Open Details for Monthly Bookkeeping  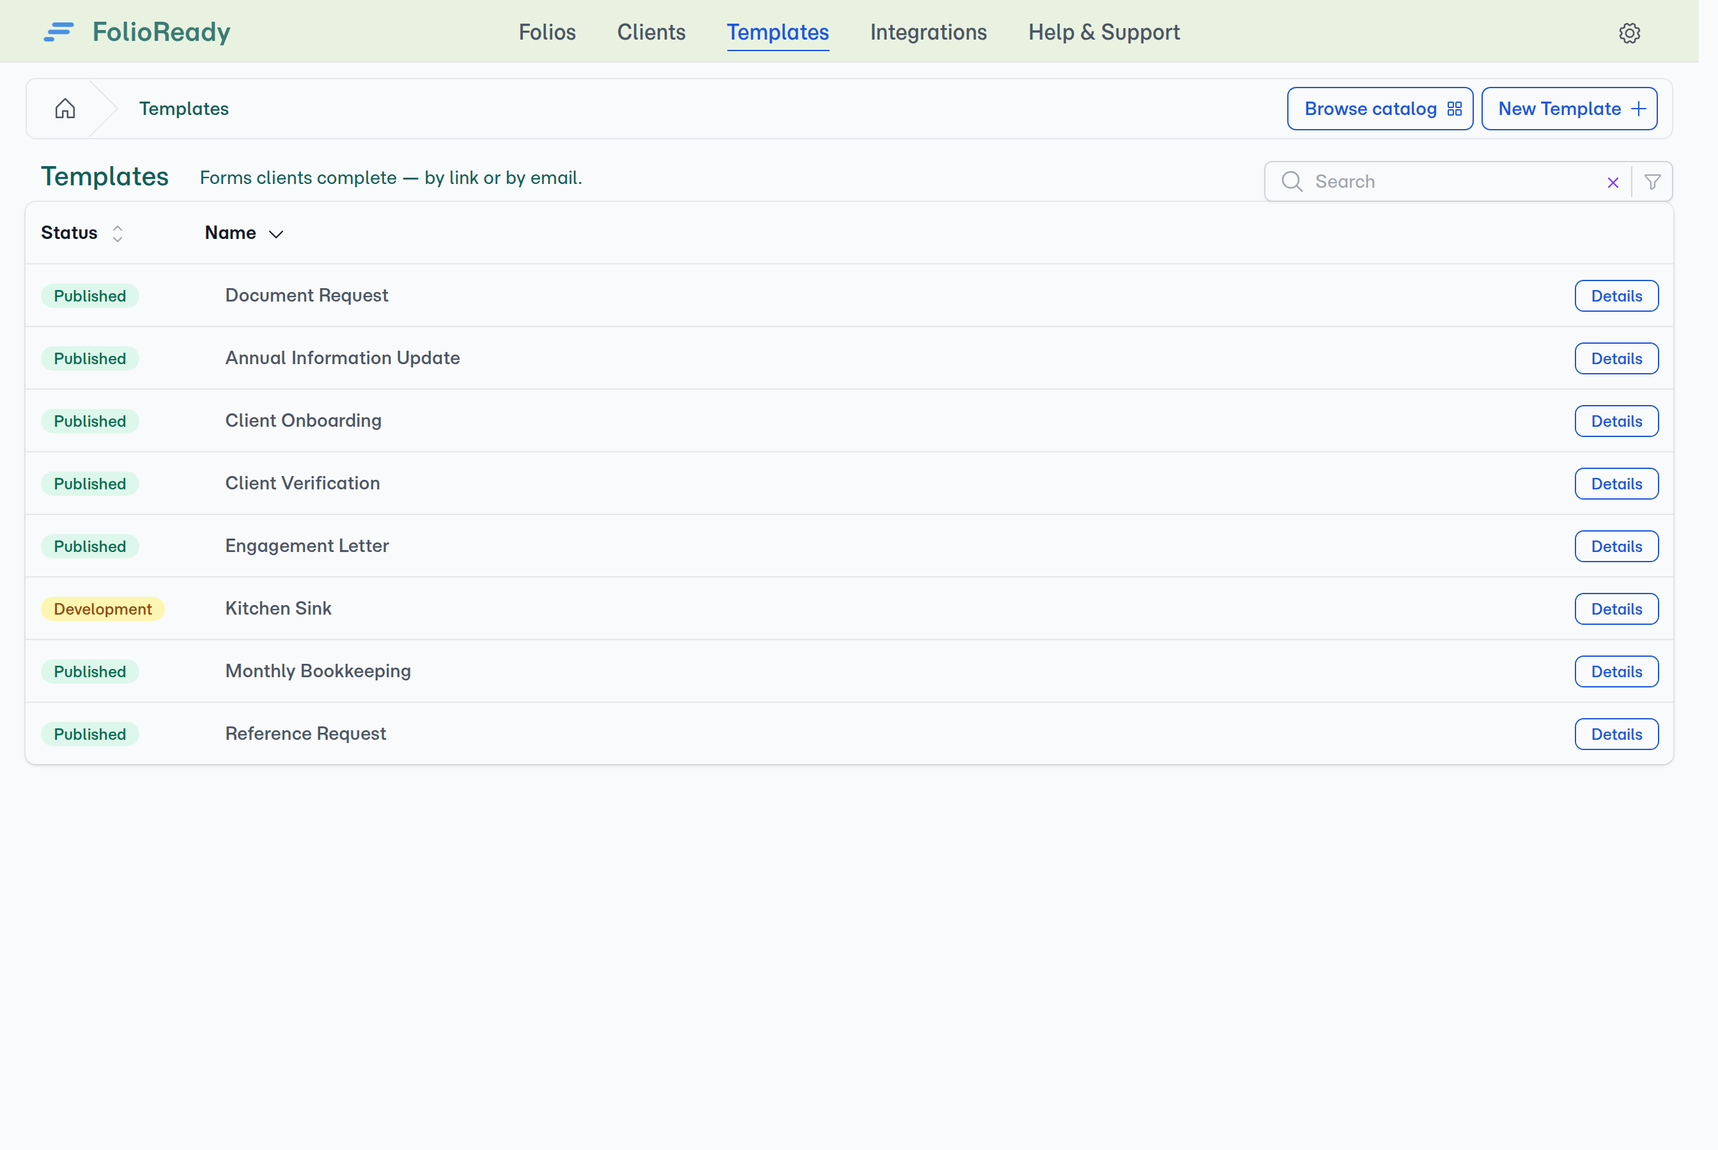(1616, 671)
